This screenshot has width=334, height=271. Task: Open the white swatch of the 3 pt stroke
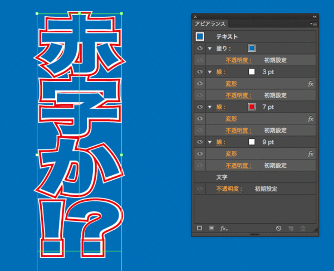[x=252, y=72]
